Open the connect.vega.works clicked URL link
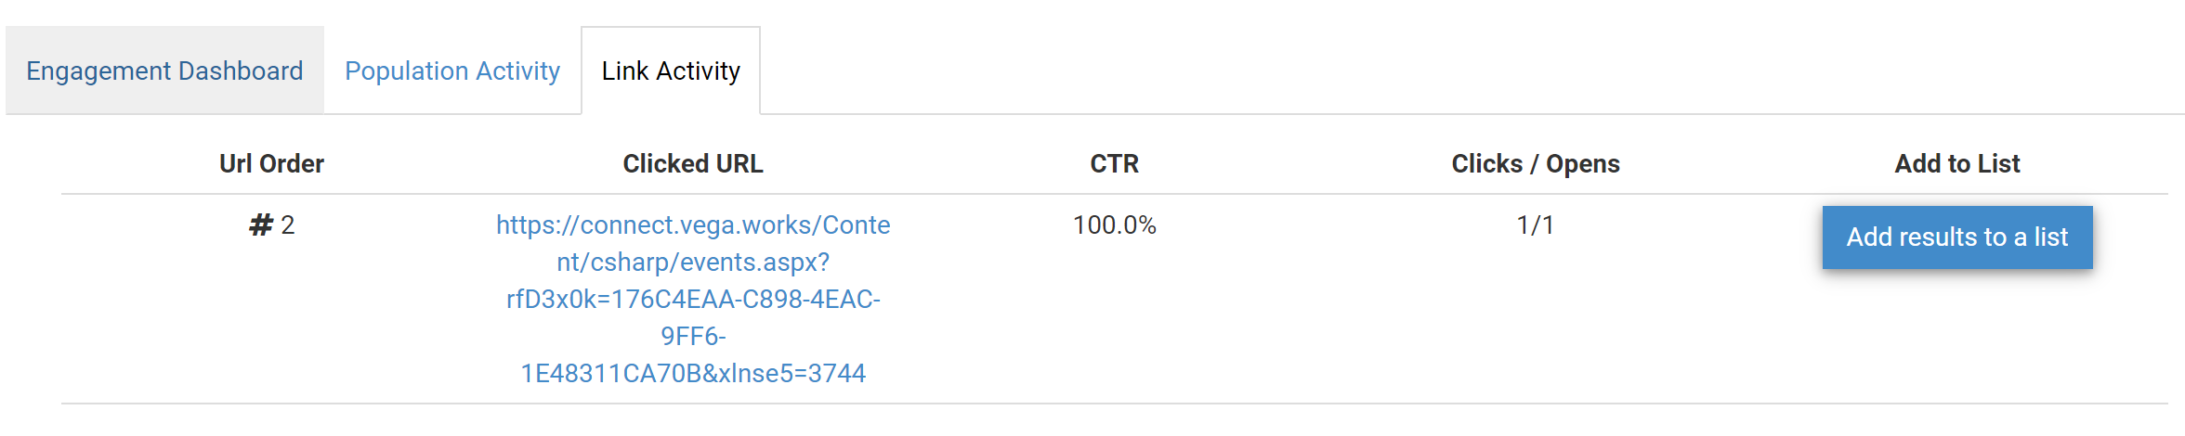The width and height of the screenshot is (2185, 436). point(693,299)
